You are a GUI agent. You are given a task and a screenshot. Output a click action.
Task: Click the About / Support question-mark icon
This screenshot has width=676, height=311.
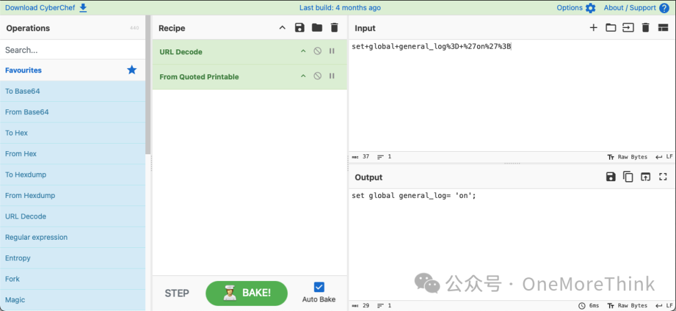[664, 7]
